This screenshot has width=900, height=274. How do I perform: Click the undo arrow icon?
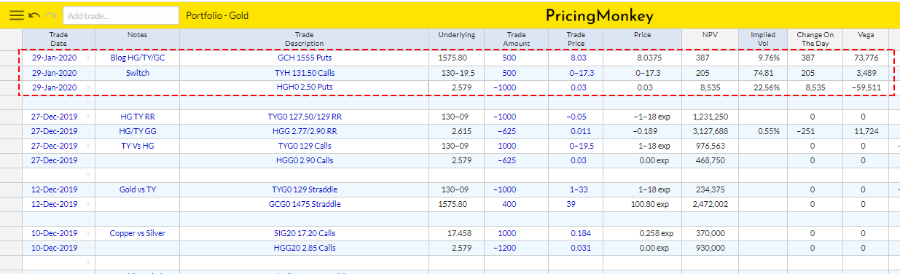click(34, 15)
